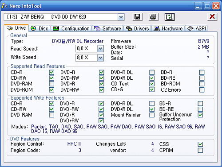Toggle Mount Rainier write feature checkbox

pos(152,115)
